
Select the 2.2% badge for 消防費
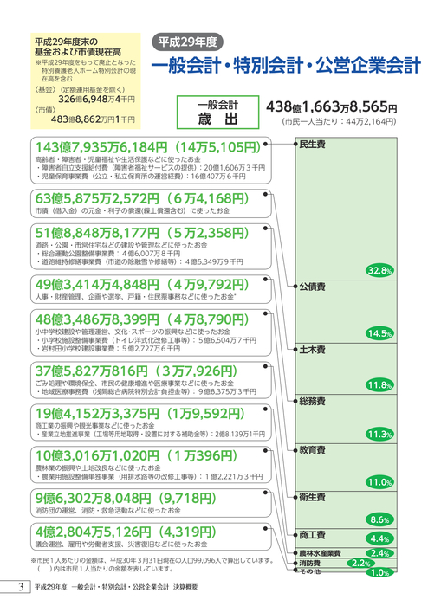point(360,563)
